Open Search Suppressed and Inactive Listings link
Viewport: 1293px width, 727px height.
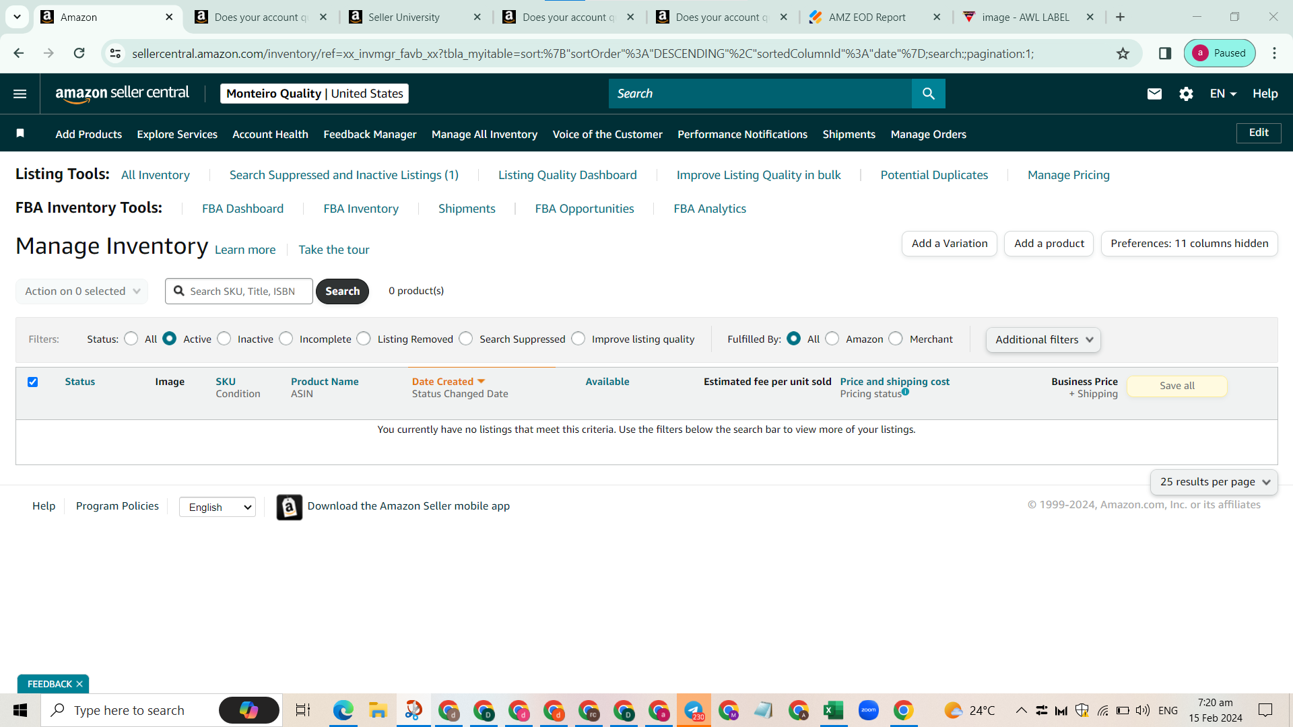tap(343, 175)
